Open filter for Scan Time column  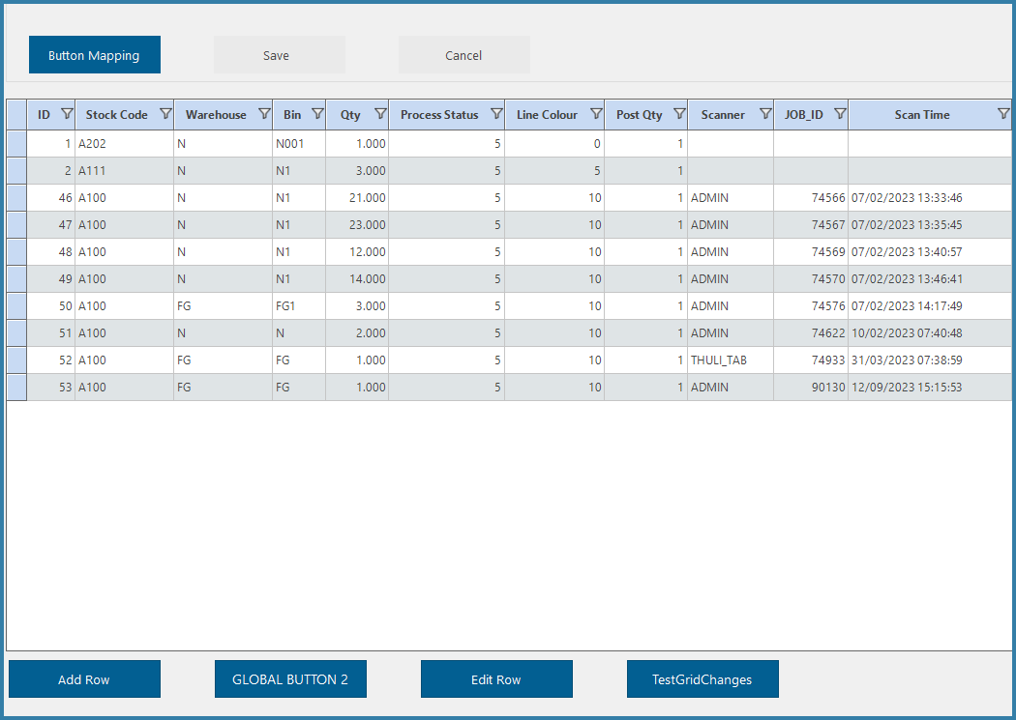pyautogui.click(x=1003, y=114)
